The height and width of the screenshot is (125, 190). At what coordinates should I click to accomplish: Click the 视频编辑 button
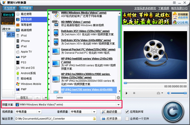pos(26,8)
